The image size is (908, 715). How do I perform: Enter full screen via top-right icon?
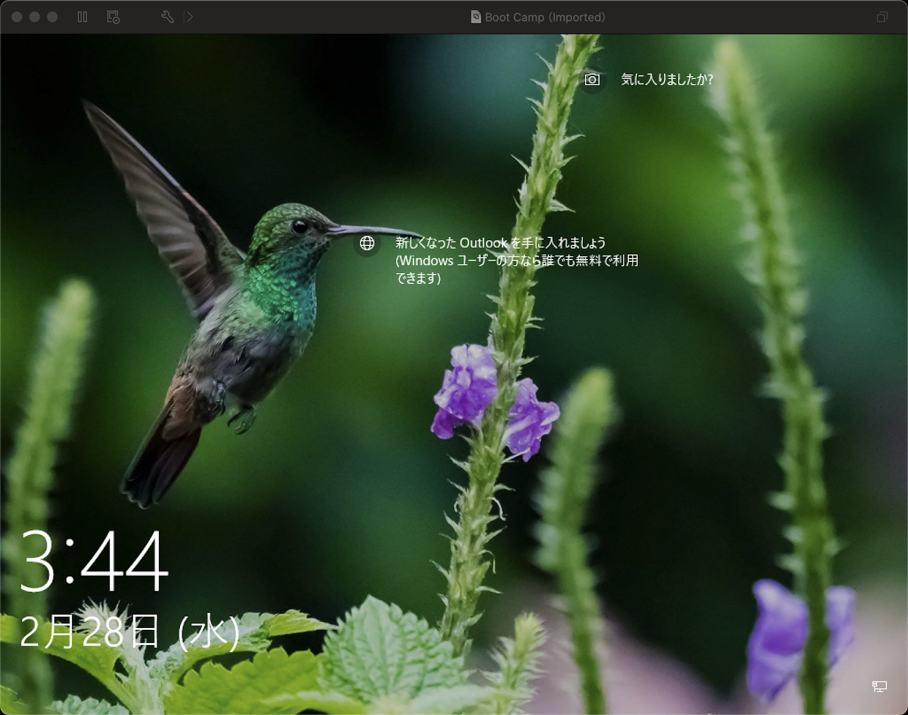[x=882, y=17]
